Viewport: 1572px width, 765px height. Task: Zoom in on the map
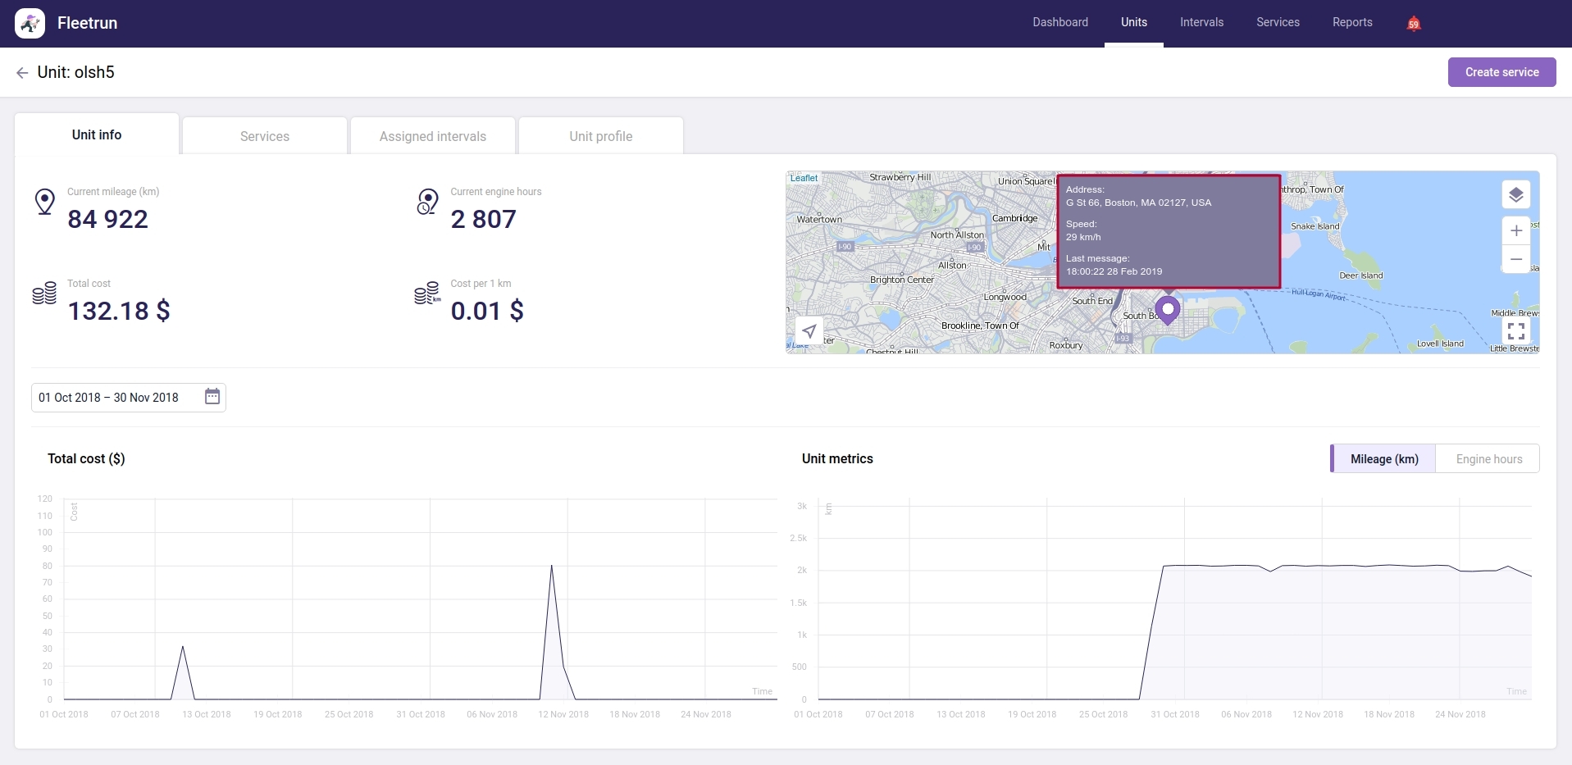click(x=1515, y=230)
